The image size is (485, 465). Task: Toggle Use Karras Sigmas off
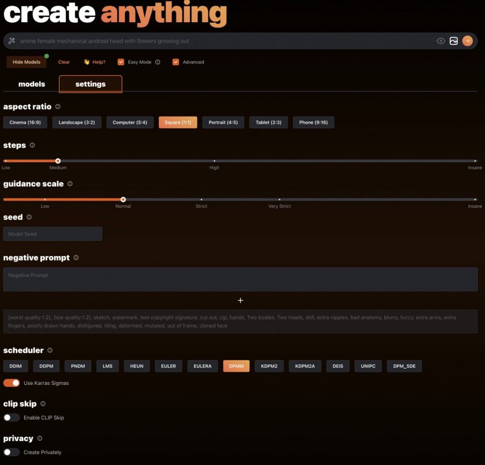click(11, 383)
